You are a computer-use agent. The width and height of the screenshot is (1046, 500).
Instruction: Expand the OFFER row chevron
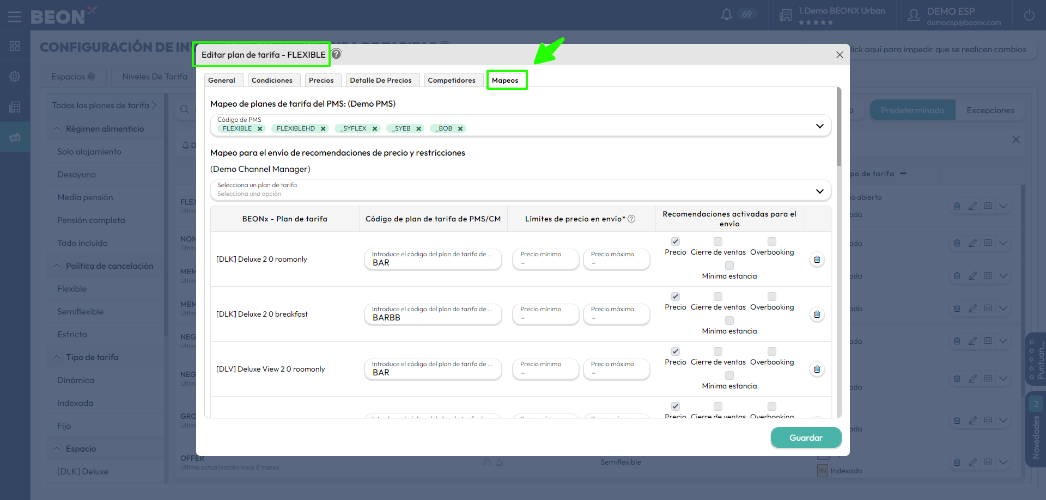[x=1003, y=462]
